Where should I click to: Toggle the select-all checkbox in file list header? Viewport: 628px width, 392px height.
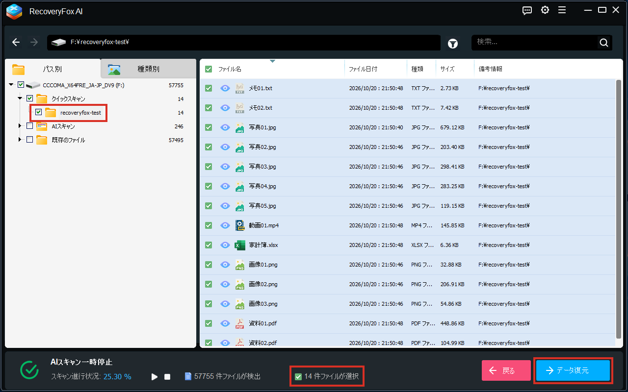point(209,69)
